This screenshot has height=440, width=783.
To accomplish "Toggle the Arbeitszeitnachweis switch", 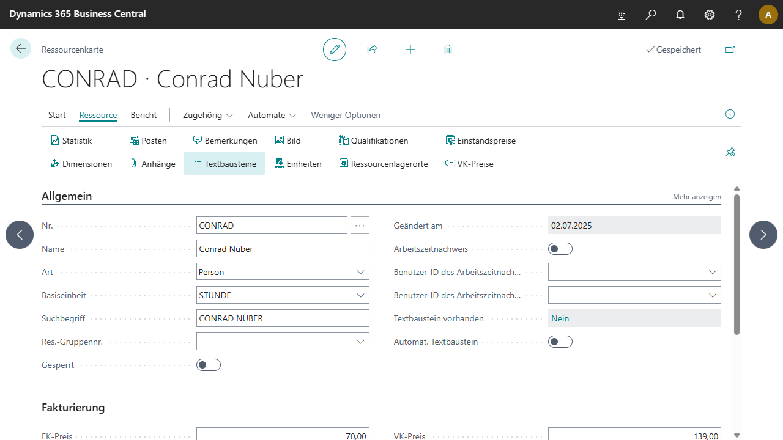I will pos(560,249).
